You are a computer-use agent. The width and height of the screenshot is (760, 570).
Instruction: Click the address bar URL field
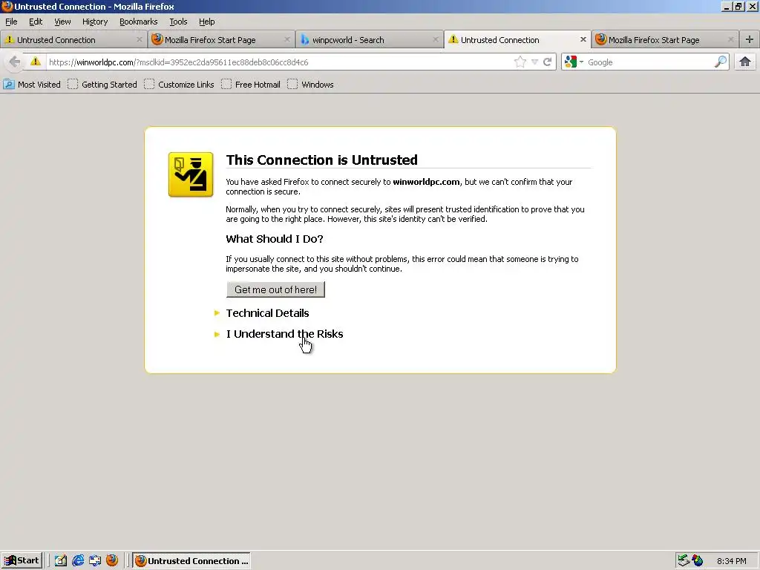(x=280, y=62)
